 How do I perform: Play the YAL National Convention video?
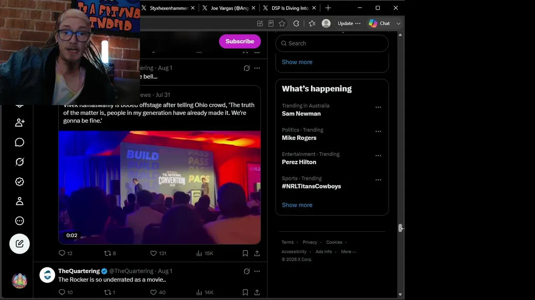[x=159, y=187]
